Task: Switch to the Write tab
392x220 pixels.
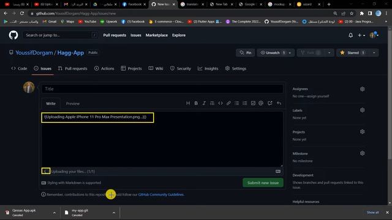Action: click(51, 103)
